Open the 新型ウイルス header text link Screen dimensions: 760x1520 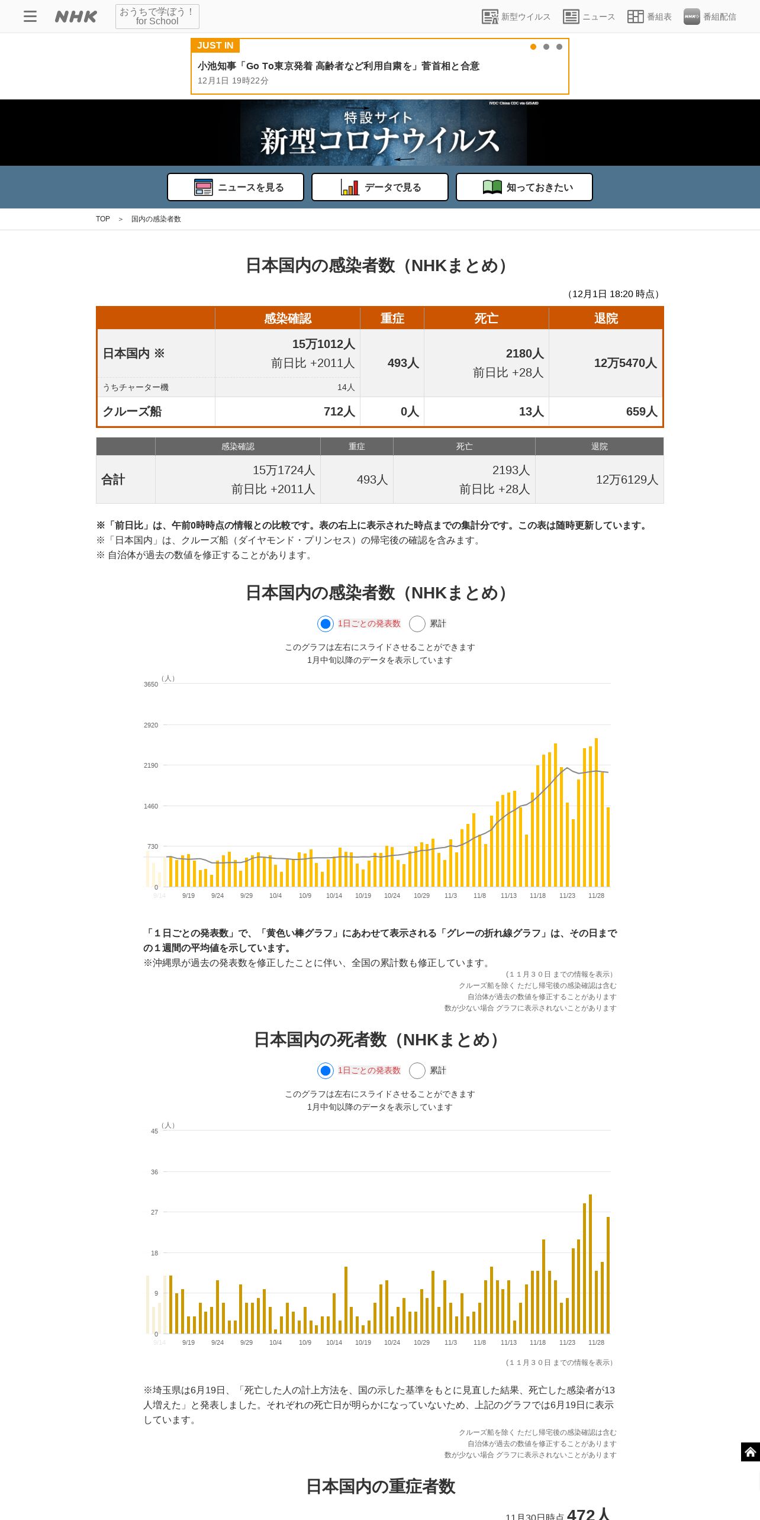526,17
